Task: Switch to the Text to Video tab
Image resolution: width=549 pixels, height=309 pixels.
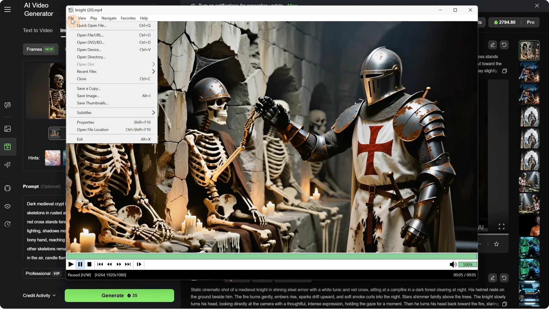Action: coord(37,30)
